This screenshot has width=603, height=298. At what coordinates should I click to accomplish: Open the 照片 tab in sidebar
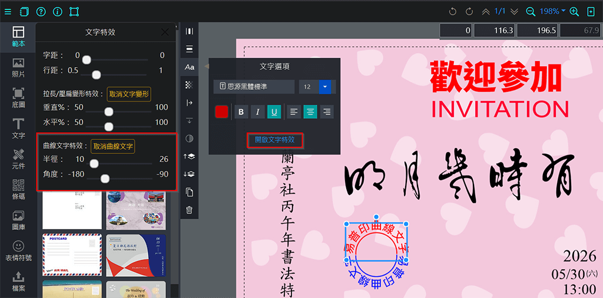point(18,68)
